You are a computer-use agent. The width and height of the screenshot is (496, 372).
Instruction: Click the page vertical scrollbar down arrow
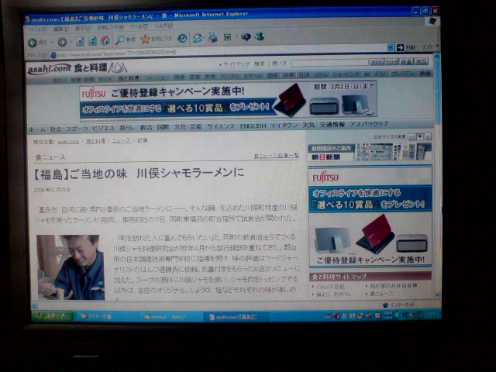[x=437, y=294]
